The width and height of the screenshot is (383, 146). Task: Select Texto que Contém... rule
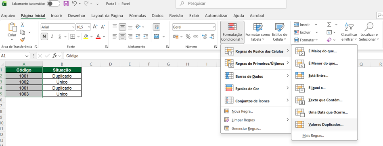[x=324, y=100]
